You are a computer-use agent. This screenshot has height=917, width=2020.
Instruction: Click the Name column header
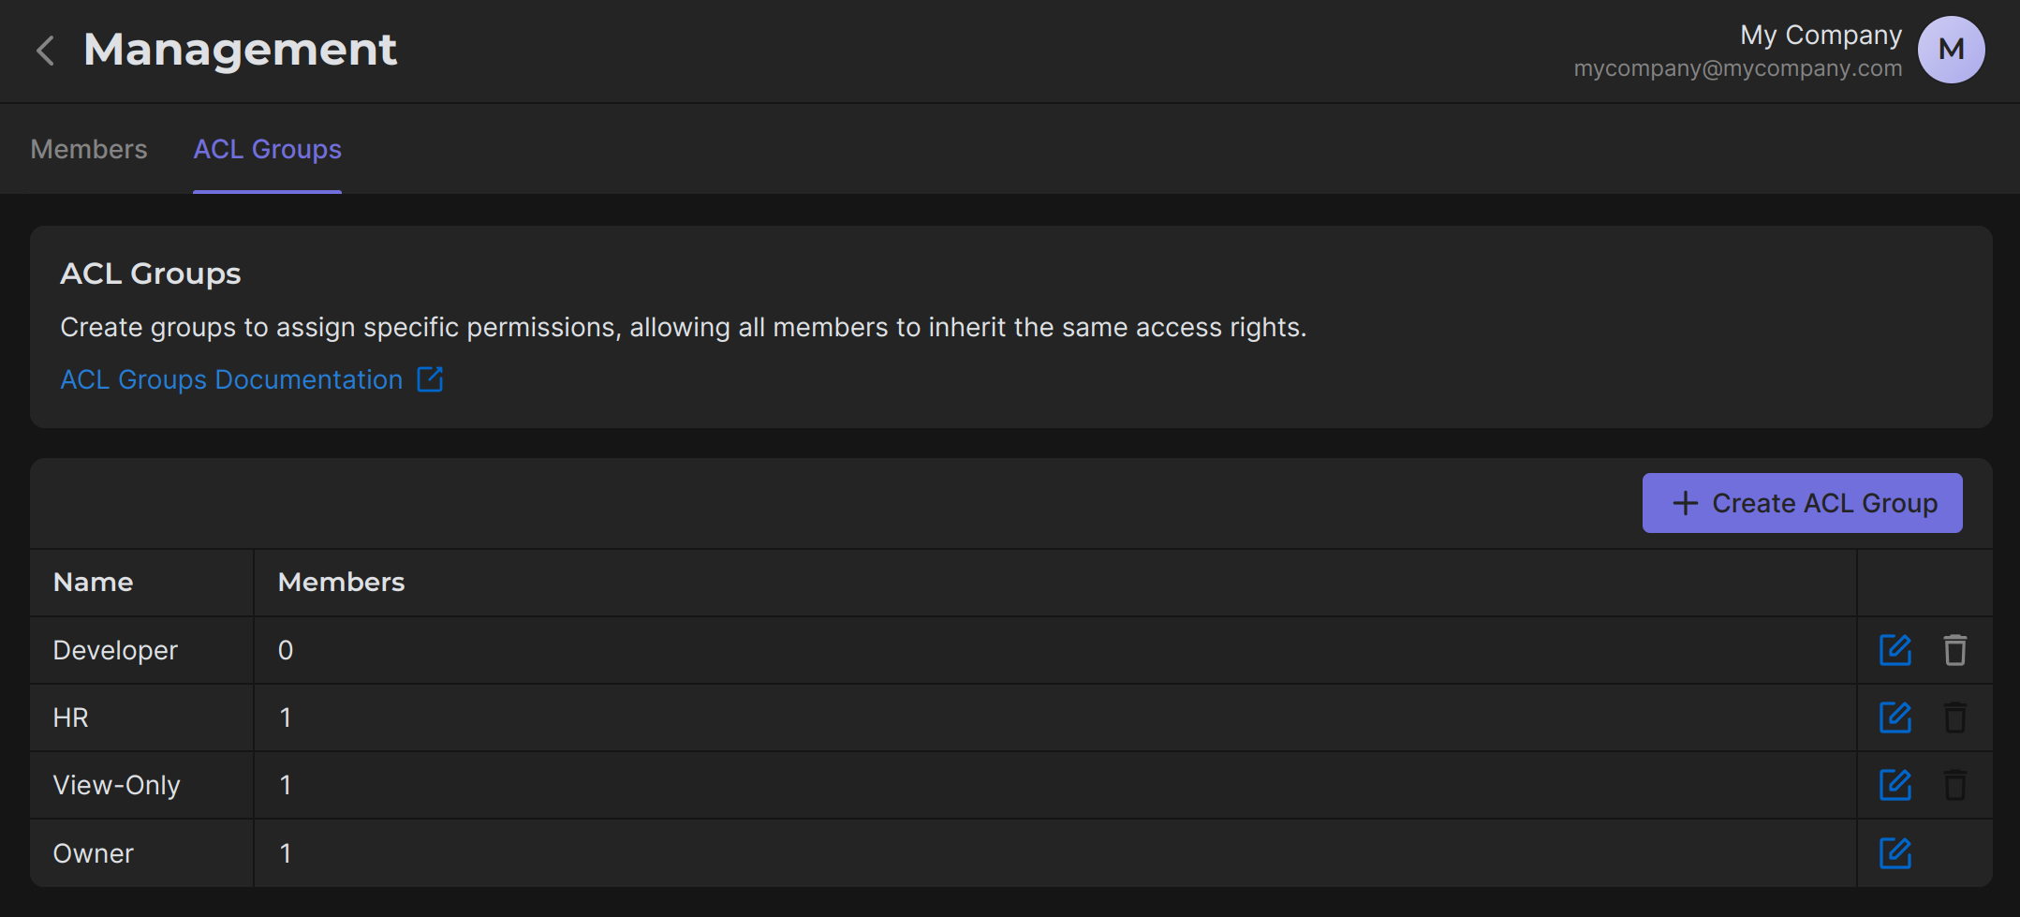pos(94,583)
